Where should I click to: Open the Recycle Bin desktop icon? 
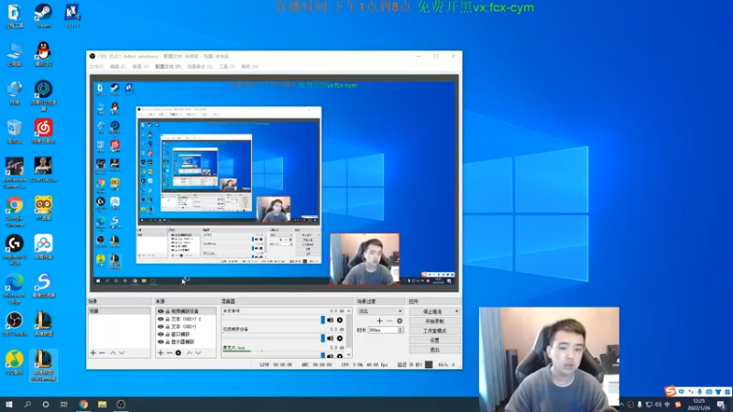point(15,131)
